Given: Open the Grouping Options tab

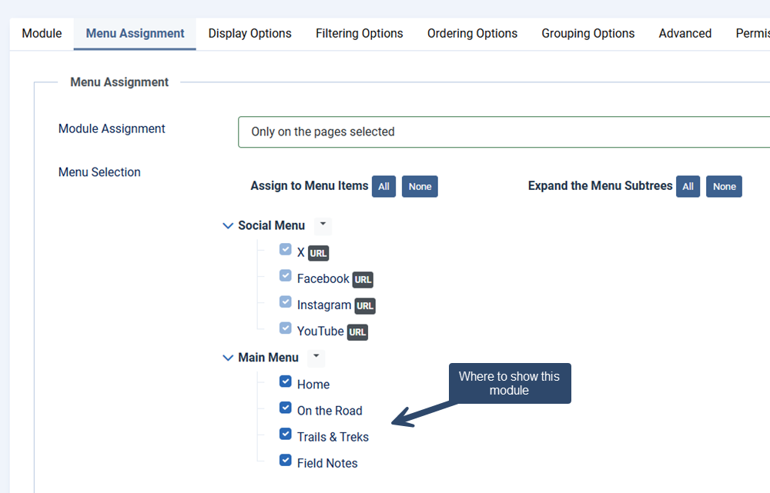Looking at the screenshot, I should coord(588,33).
